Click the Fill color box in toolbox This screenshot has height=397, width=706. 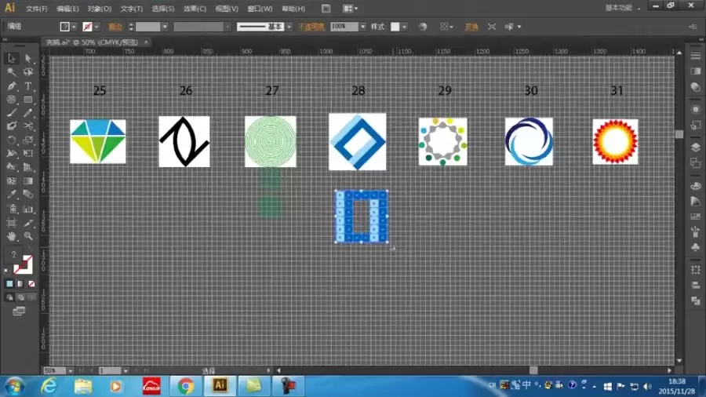point(13,255)
